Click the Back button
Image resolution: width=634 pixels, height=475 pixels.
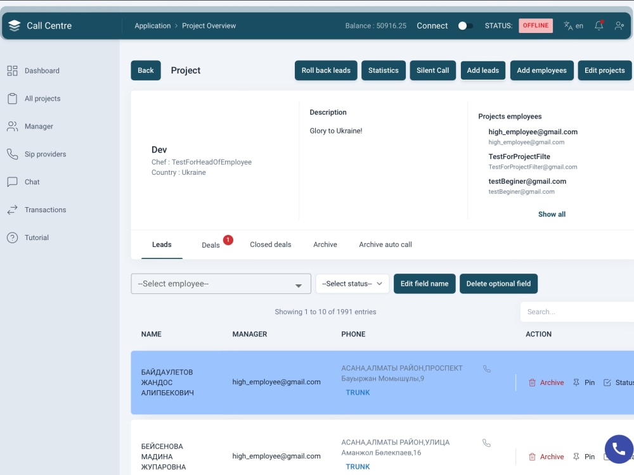146,70
